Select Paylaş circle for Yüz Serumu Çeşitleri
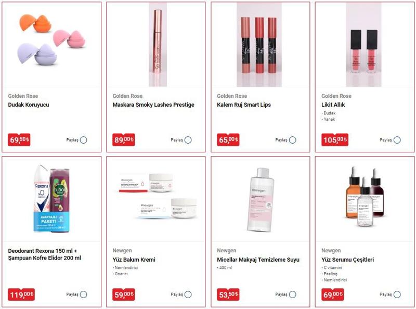The image size is (416, 309). [397, 294]
